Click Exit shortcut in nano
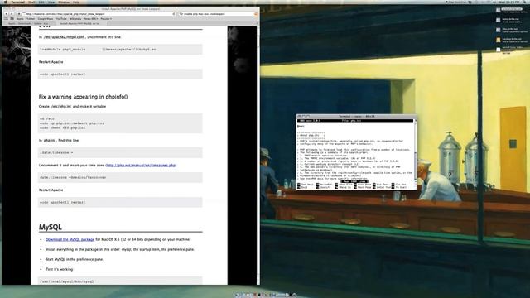Screen dimensions: 530x298 [x=302, y=187]
